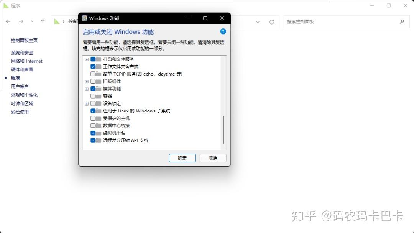Open 硬件和声音 category
This screenshot has width=414, height=233.
pos(22,69)
